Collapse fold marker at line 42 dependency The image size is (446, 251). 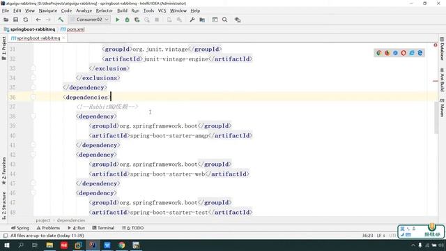point(33,155)
